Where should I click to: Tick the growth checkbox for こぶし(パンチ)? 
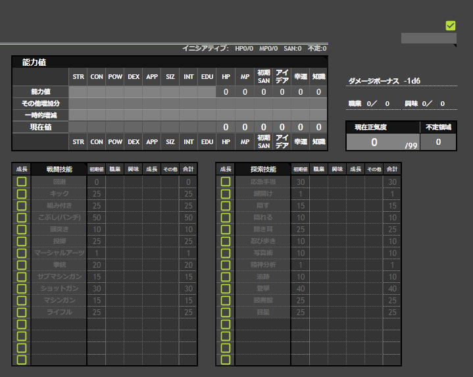click(x=22, y=218)
